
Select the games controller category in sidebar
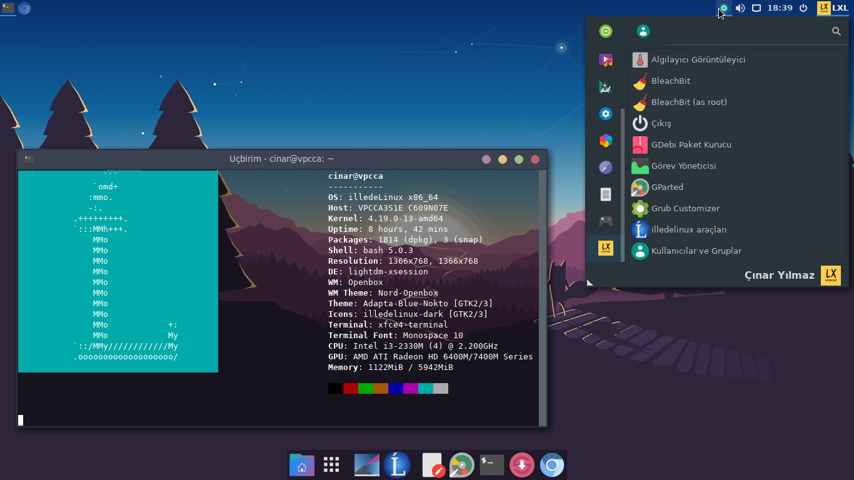click(x=605, y=221)
